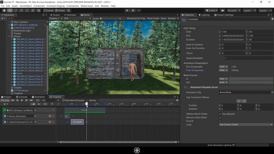Select Main Camera in Hierarchy

21,22
